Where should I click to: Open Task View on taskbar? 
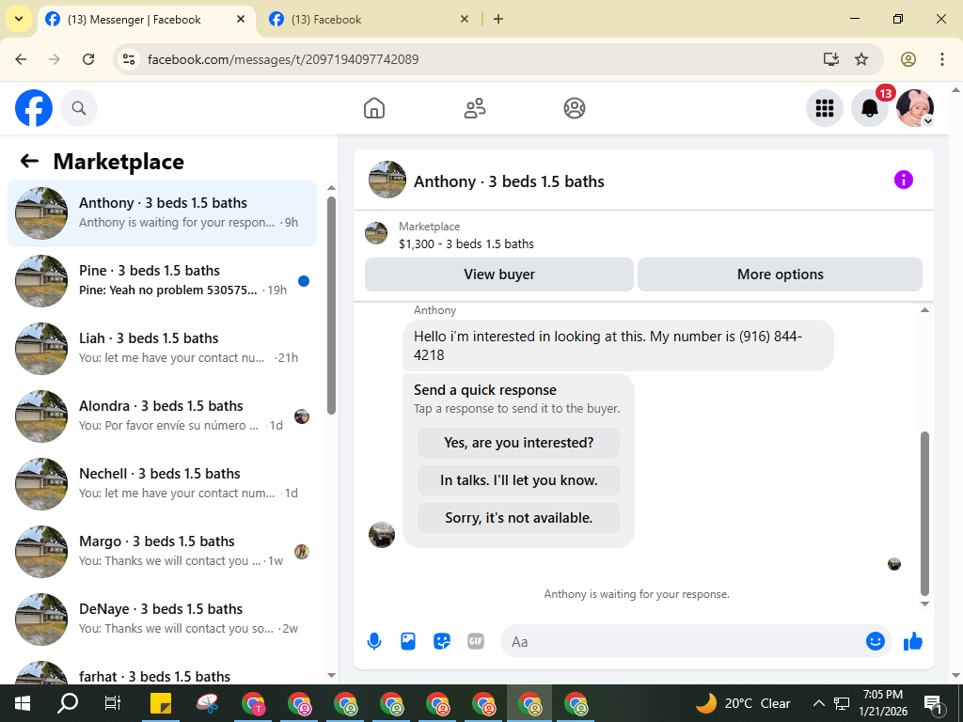(x=113, y=703)
